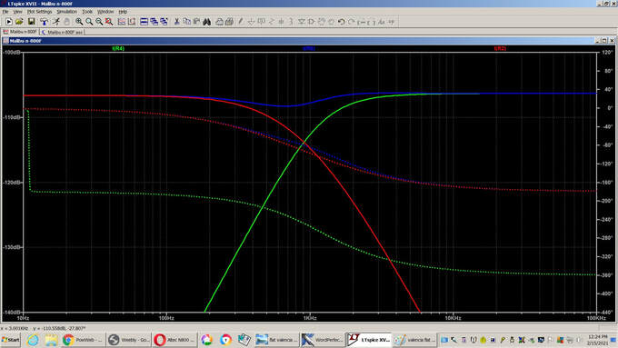Select the Zoom In magnifier tool
Screen dimensions: 618x348
[79, 22]
